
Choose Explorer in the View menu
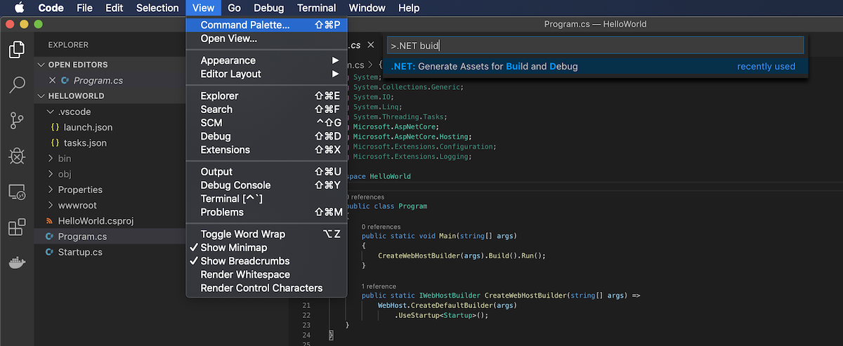click(266, 95)
